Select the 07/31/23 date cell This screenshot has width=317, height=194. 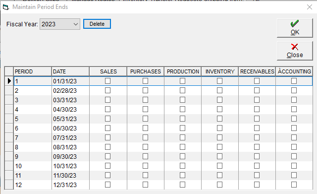[70, 138]
